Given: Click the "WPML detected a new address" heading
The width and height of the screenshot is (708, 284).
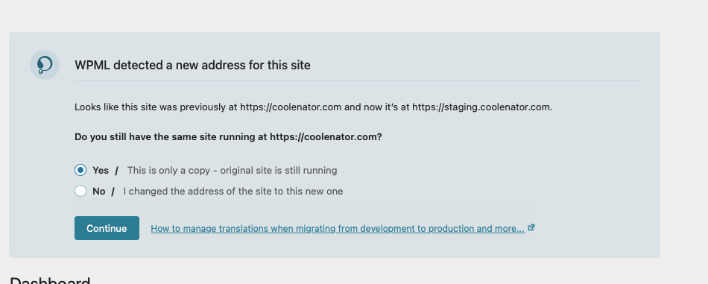Looking at the screenshot, I should [x=192, y=65].
